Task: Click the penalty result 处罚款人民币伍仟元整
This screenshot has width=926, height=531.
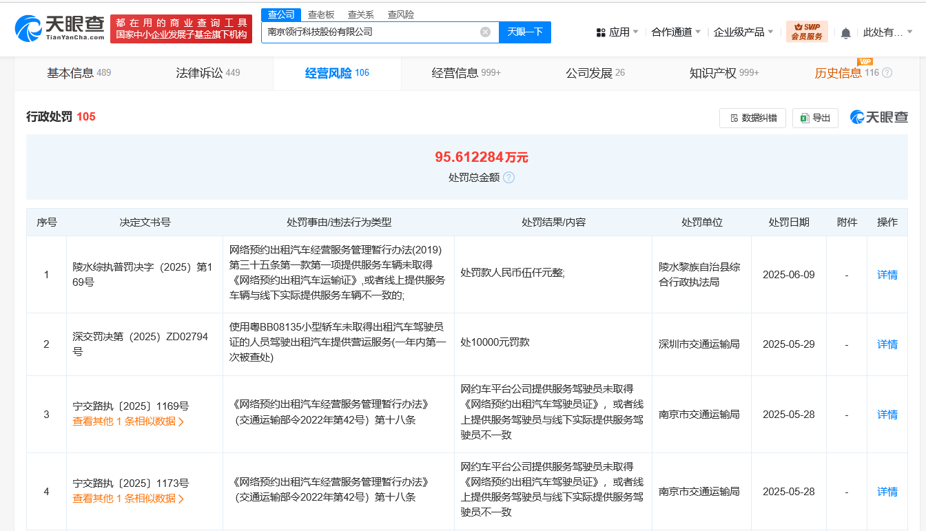Action: [513, 273]
